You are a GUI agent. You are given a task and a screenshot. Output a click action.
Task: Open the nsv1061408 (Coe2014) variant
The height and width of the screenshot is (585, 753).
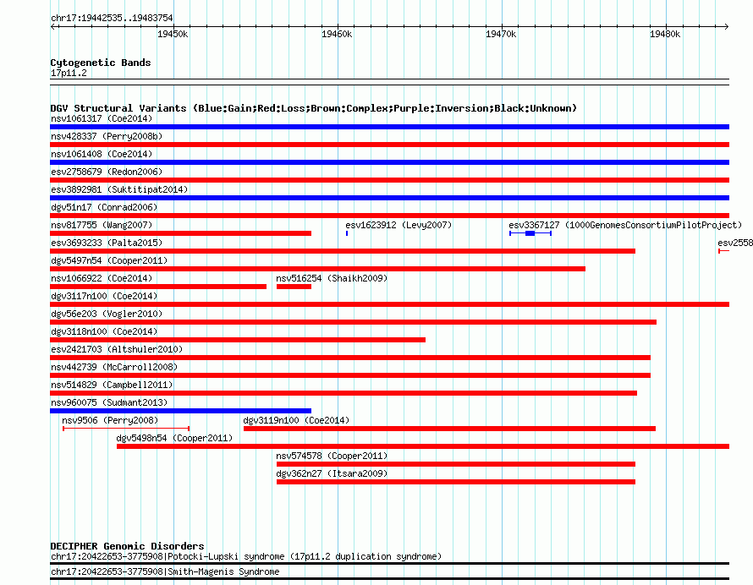102,154
